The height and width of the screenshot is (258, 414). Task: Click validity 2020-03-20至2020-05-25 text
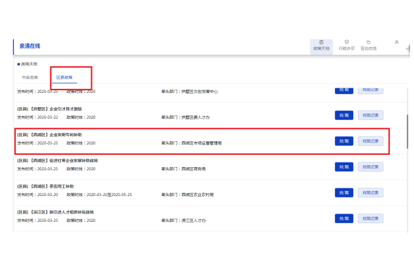pyautogui.click(x=109, y=195)
